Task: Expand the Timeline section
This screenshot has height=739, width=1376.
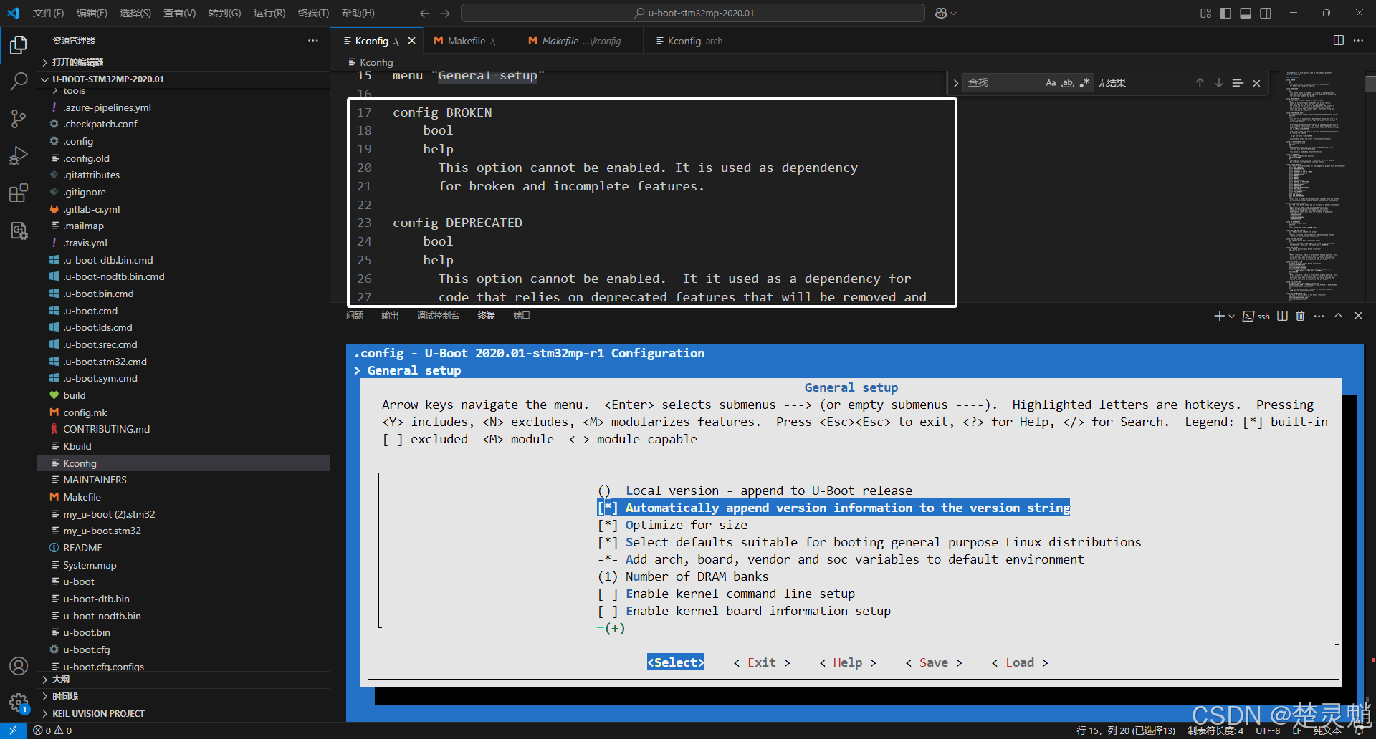Action: click(183, 697)
